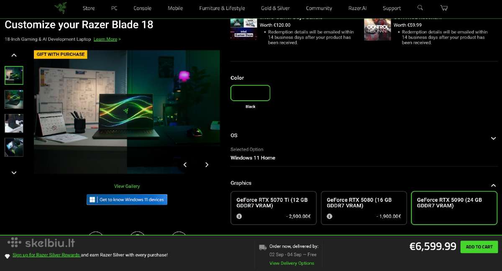502x271 pixels.
Task: Click info icon on RTX 5070 Ti card
Action: pyautogui.click(x=239, y=216)
